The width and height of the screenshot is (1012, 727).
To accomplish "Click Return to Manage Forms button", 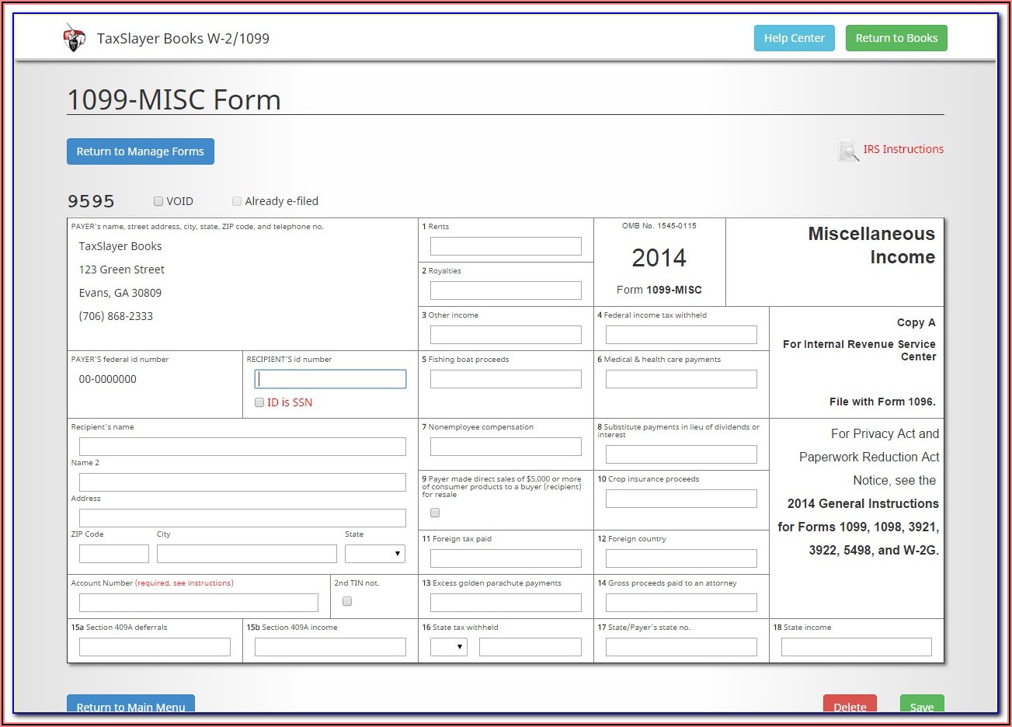I will [x=140, y=151].
